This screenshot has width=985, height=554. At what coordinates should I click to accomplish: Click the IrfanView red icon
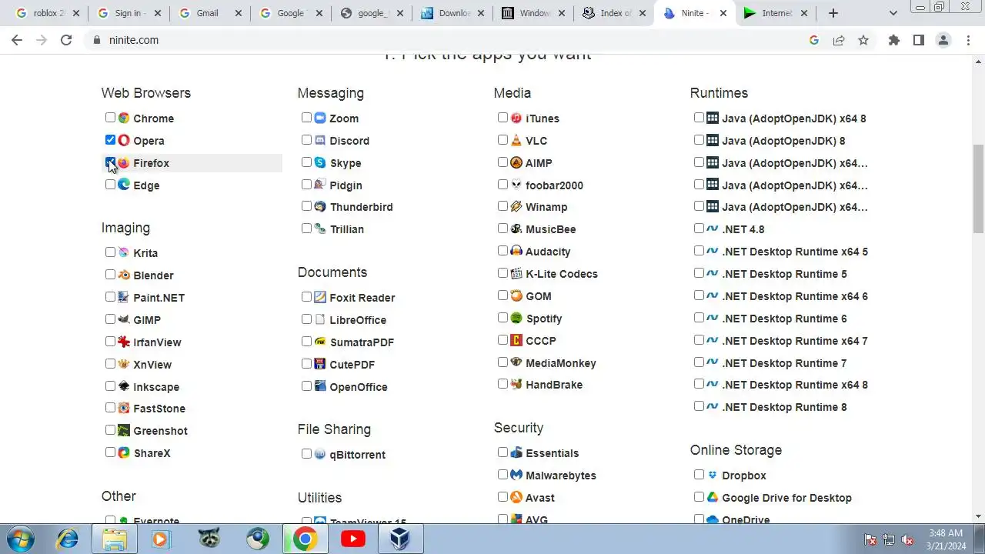124,342
